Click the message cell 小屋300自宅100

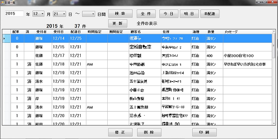pos(247,56)
